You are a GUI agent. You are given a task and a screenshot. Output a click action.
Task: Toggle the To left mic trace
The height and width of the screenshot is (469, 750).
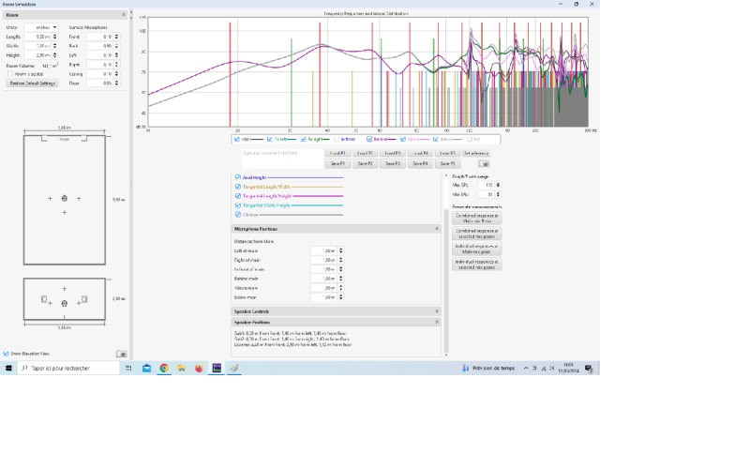coord(270,139)
